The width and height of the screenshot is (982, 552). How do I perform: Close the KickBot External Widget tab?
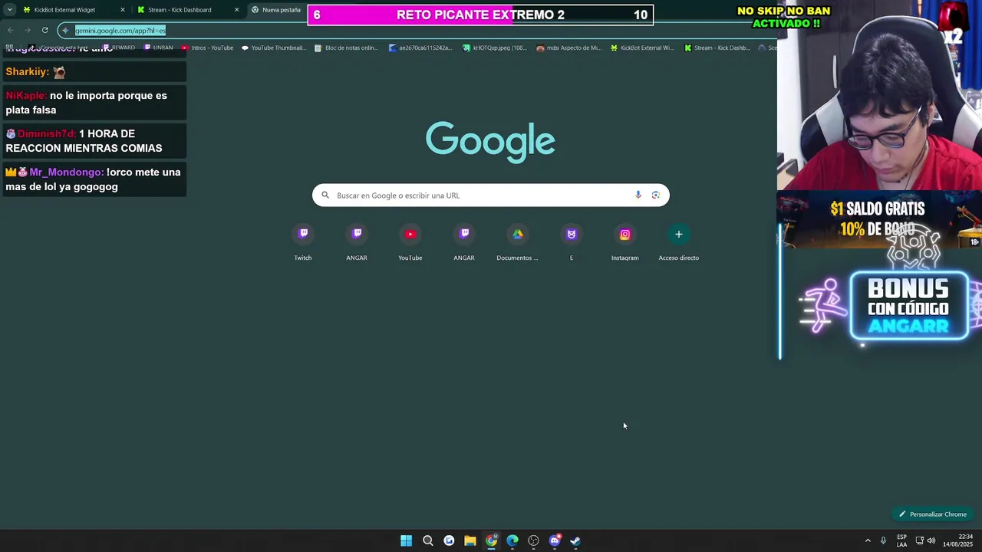pos(122,10)
